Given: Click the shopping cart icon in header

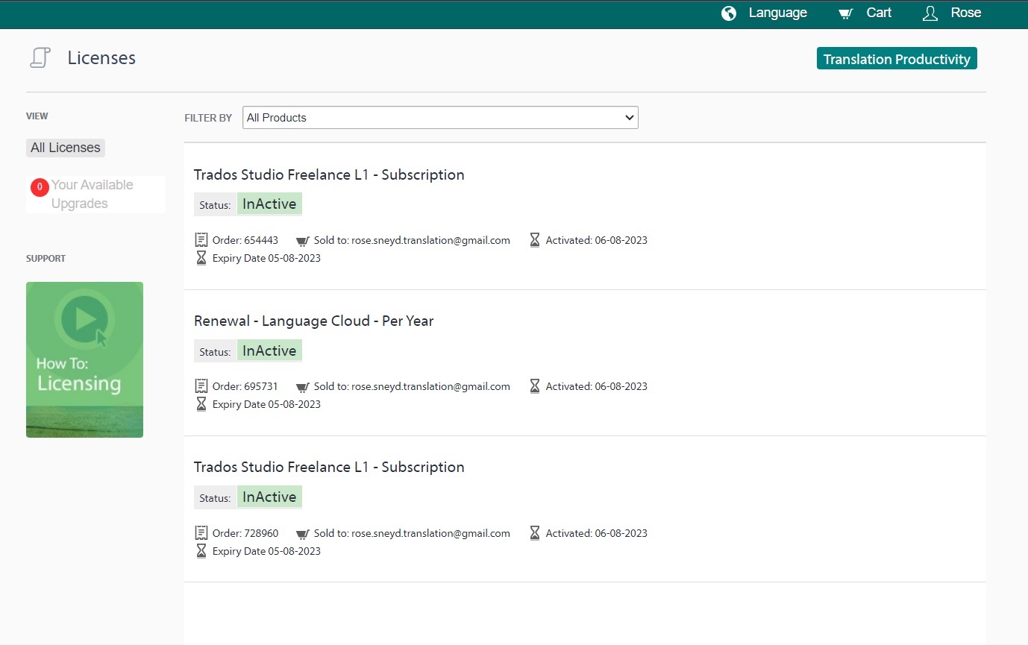Looking at the screenshot, I should pos(846,13).
